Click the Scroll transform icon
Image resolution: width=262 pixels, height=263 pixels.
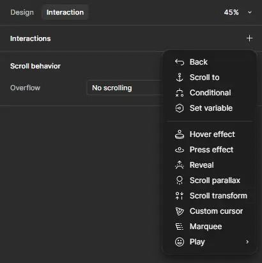pos(180,196)
